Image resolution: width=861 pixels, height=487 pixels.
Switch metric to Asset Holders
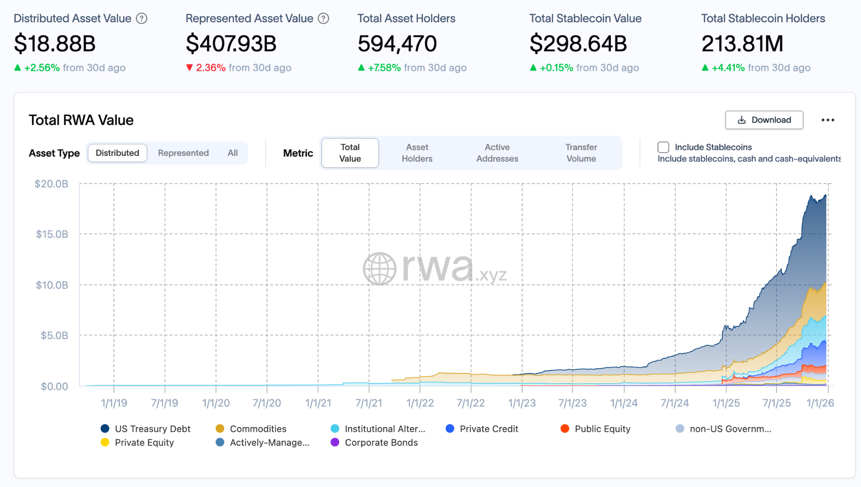pos(417,153)
